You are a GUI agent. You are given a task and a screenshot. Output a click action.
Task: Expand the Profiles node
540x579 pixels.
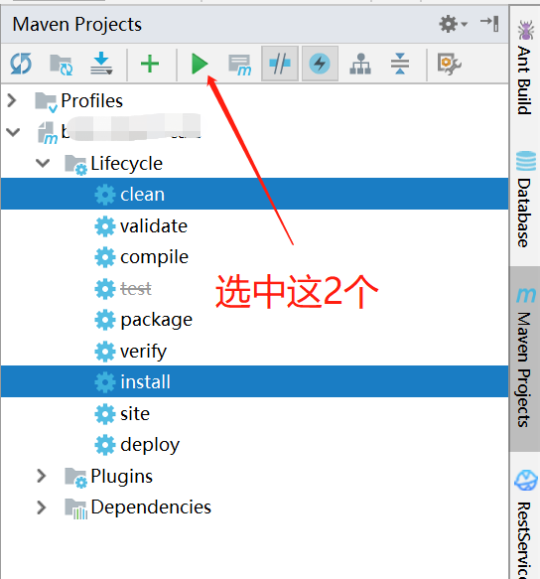12,100
